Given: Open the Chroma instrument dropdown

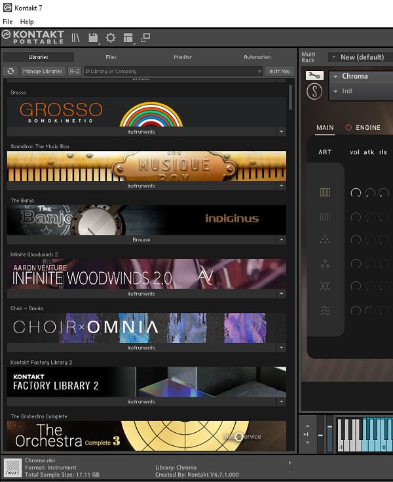Looking at the screenshot, I should [x=335, y=76].
